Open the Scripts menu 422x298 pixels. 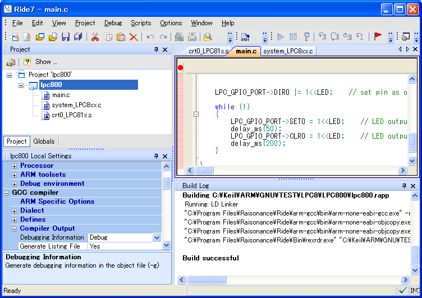[x=141, y=23]
